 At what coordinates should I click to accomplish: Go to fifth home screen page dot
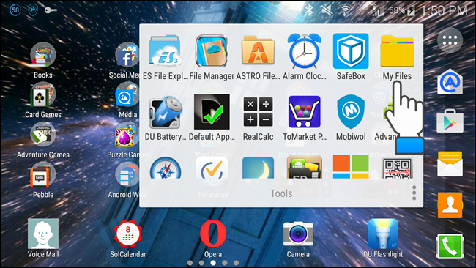click(x=237, y=263)
